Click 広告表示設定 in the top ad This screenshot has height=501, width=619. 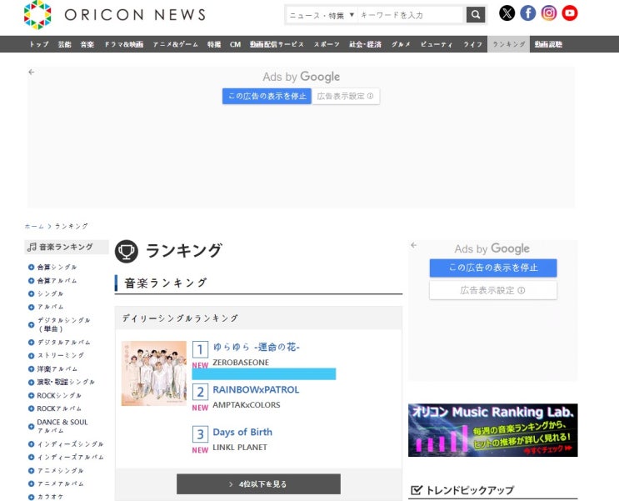click(x=346, y=96)
